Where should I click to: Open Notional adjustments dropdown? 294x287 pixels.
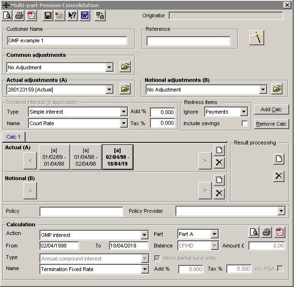point(263,90)
